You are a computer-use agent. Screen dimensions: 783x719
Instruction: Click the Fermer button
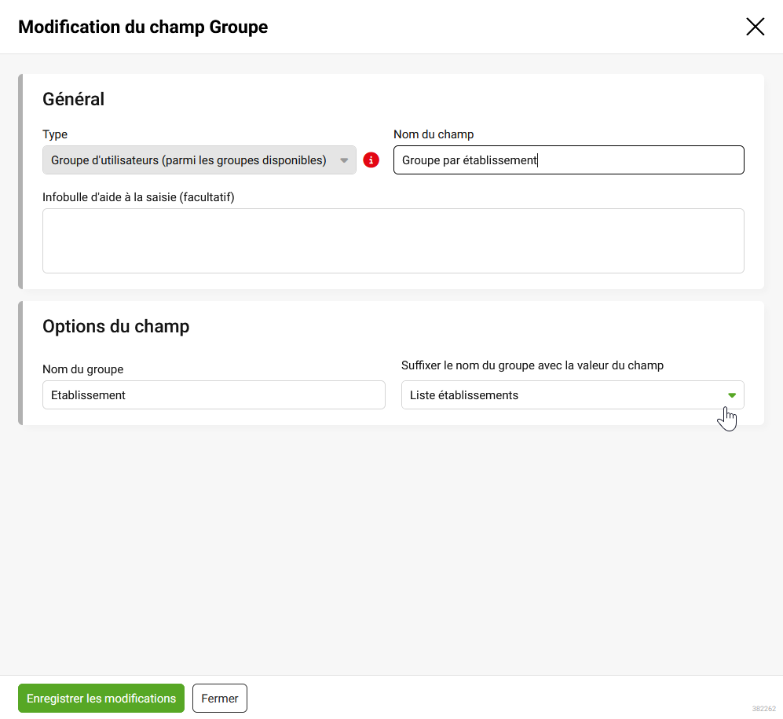(220, 698)
